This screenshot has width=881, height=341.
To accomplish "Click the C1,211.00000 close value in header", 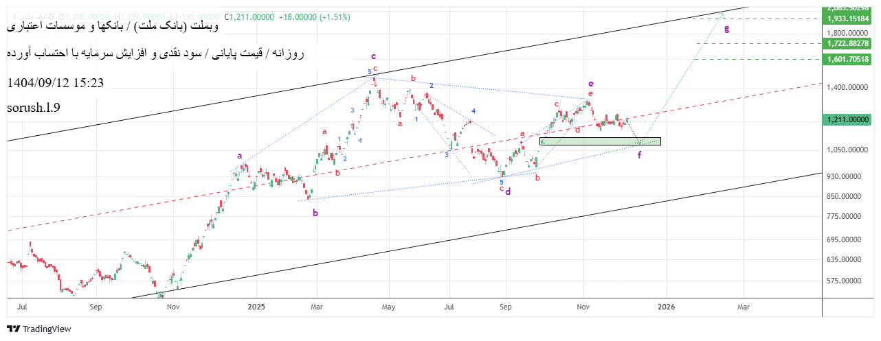I will (249, 16).
